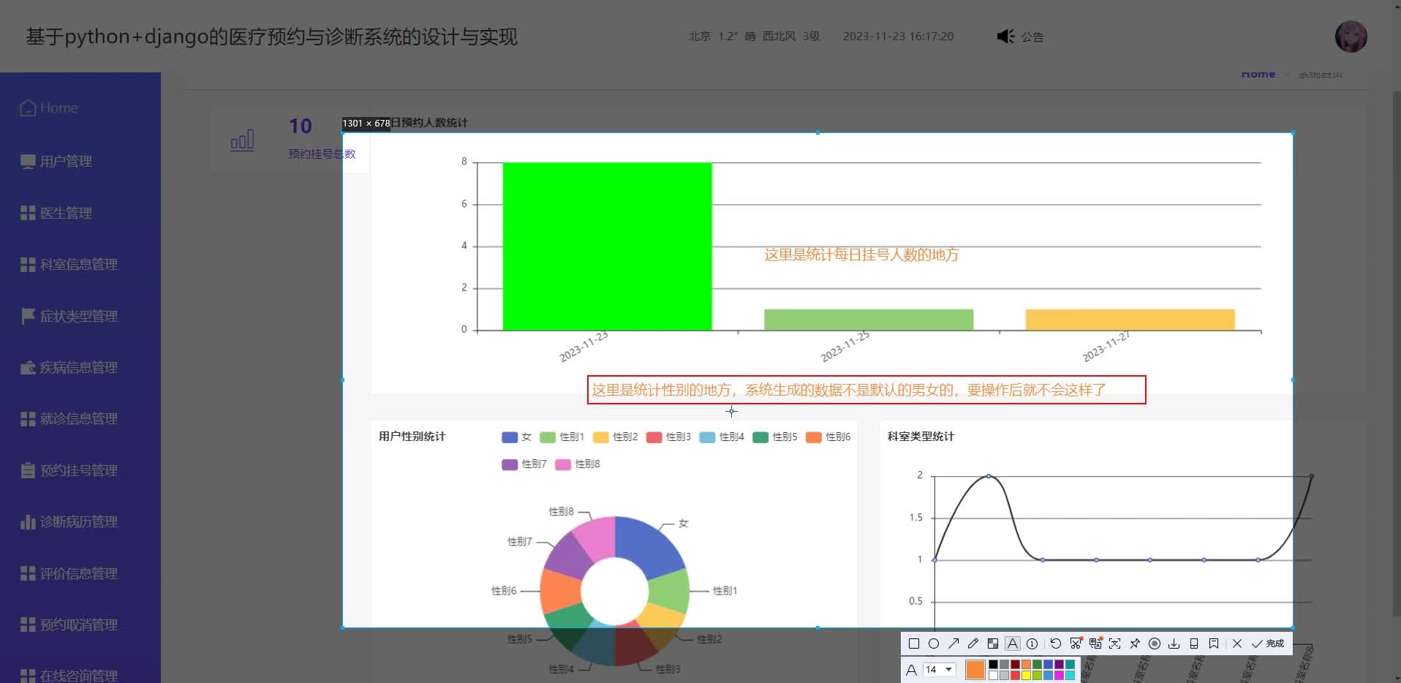Viewport: 1401px width, 683px height.
Task: Toggle 性别3 legend item off
Action: (668, 437)
